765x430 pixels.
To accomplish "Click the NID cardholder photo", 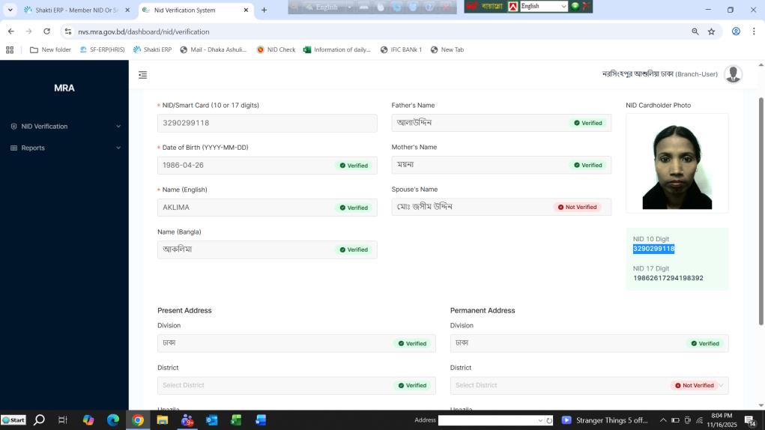I will click(x=677, y=163).
